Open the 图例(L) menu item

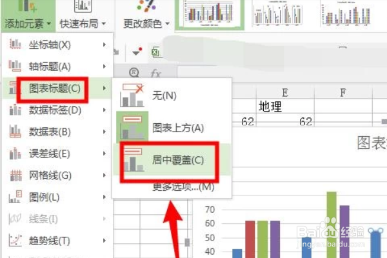pyautogui.click(x=57, y=197)
